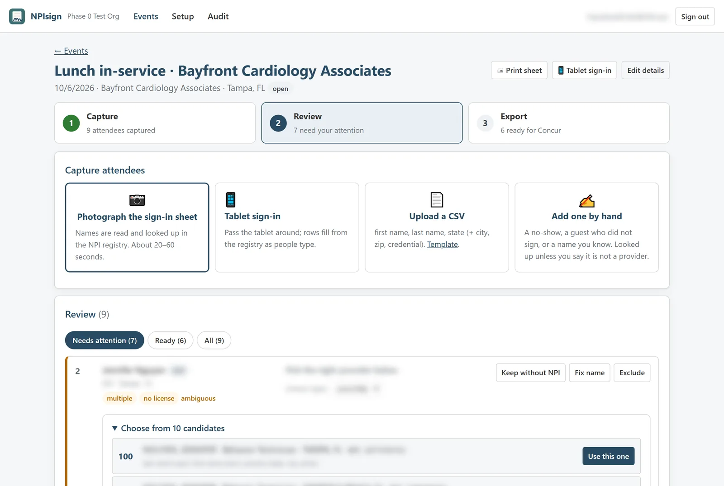Click the ambiguous tag
The height and width of the screenshot is (486, 724).
pyautogui.click(x=198, y=398)
